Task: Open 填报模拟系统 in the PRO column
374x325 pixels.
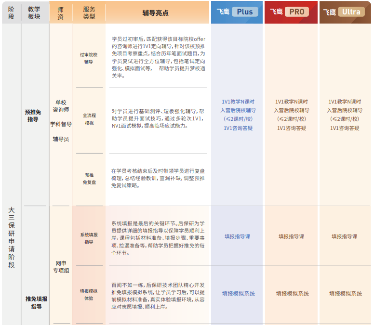Action: (292, 293)
